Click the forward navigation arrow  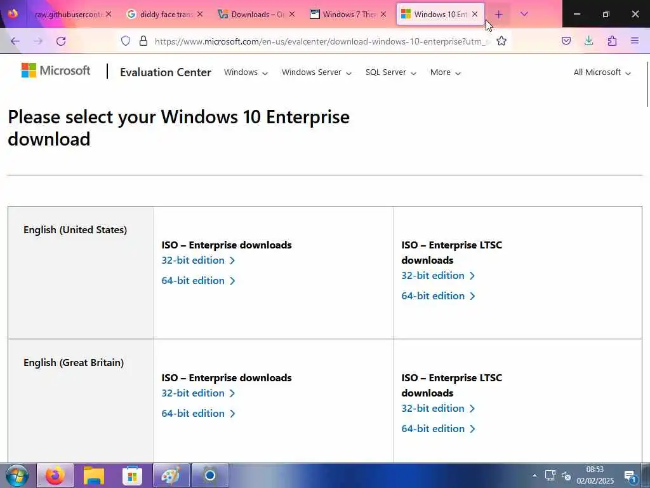coord(38,41)
